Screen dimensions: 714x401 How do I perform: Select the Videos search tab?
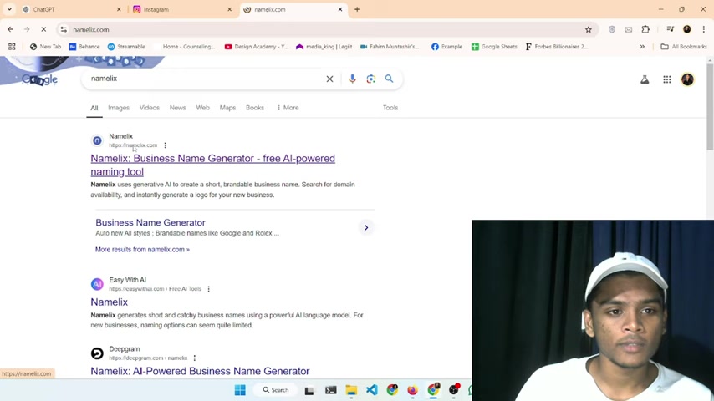point(150,108)
